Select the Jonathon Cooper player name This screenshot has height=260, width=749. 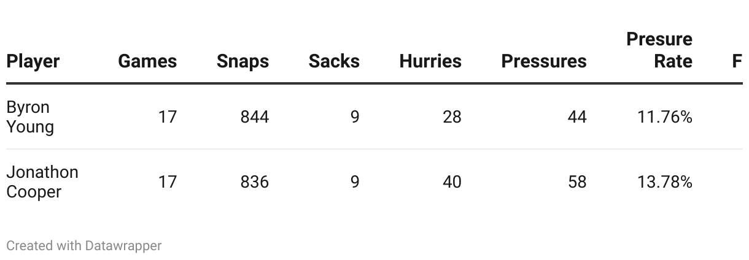pos(42,182)
